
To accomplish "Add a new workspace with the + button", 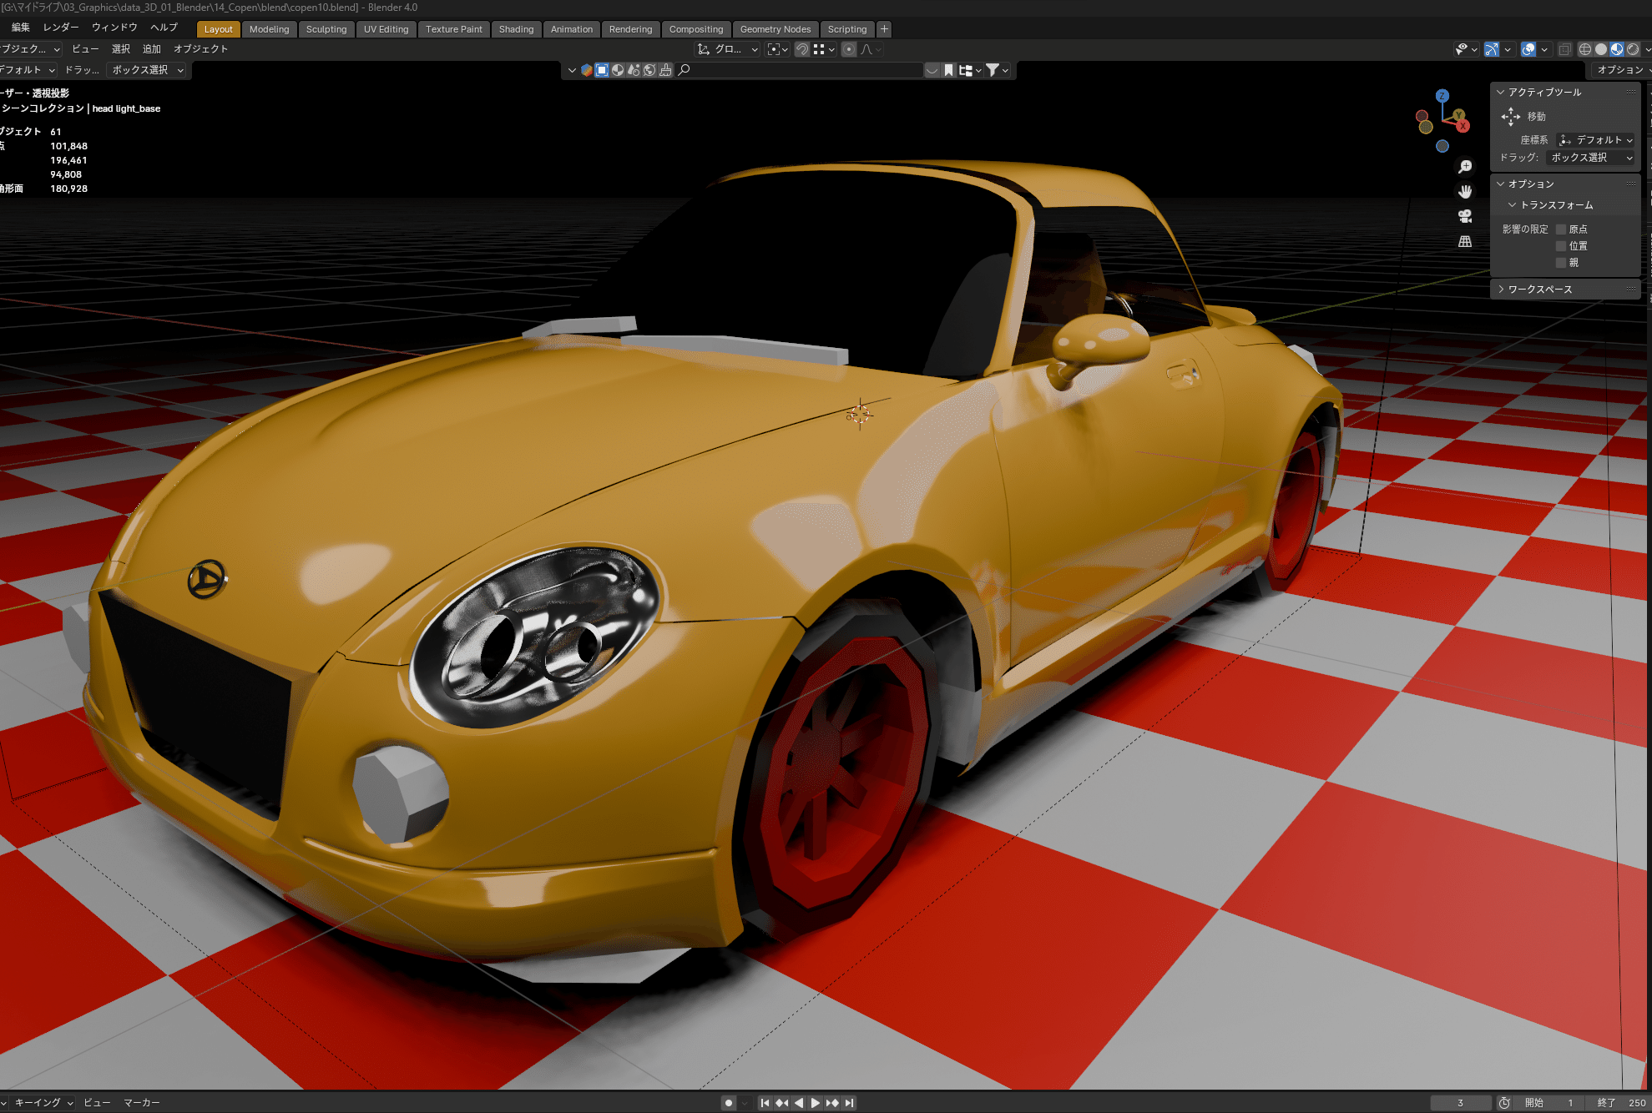I will pos(883,28).
